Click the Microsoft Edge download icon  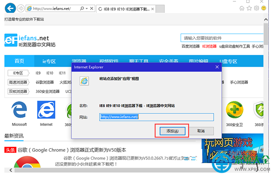pyautogui.click(x=19, y=110)
